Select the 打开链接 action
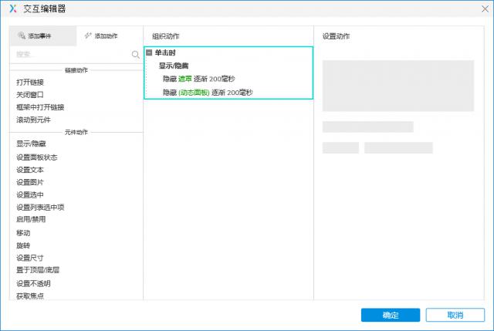This screenshot has width=494, height=331. pos(30,82)
